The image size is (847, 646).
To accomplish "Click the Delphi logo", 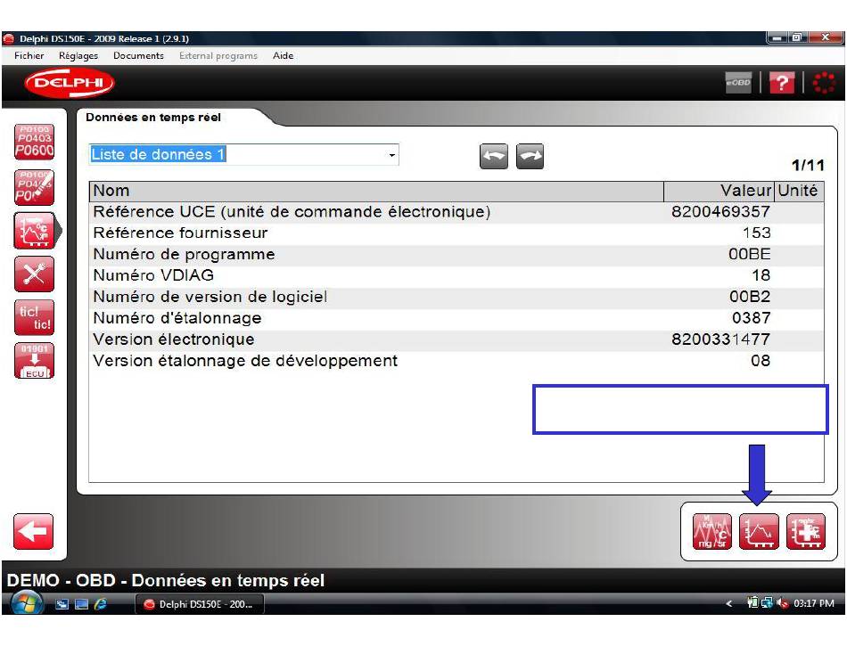I will point(70,83).
